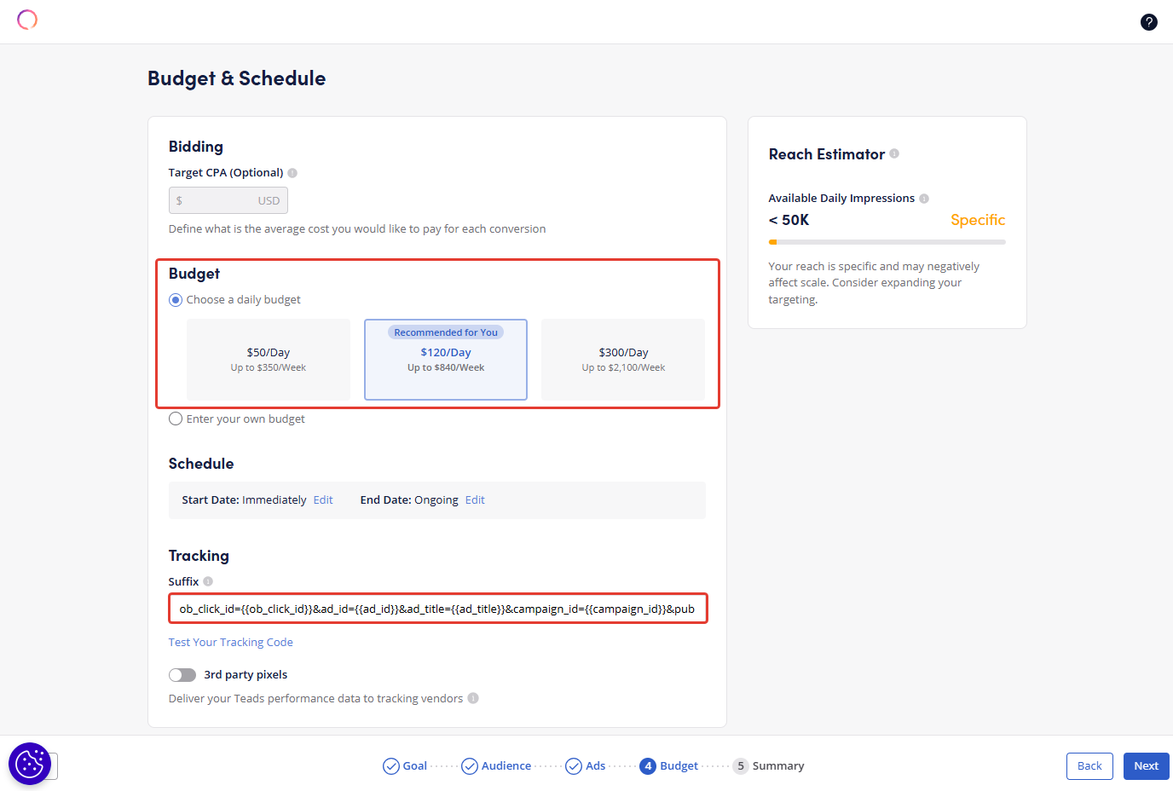Open the Test Your Tracking Code link
Viewport: 1173px width, 791px height.
coord(231,643)
